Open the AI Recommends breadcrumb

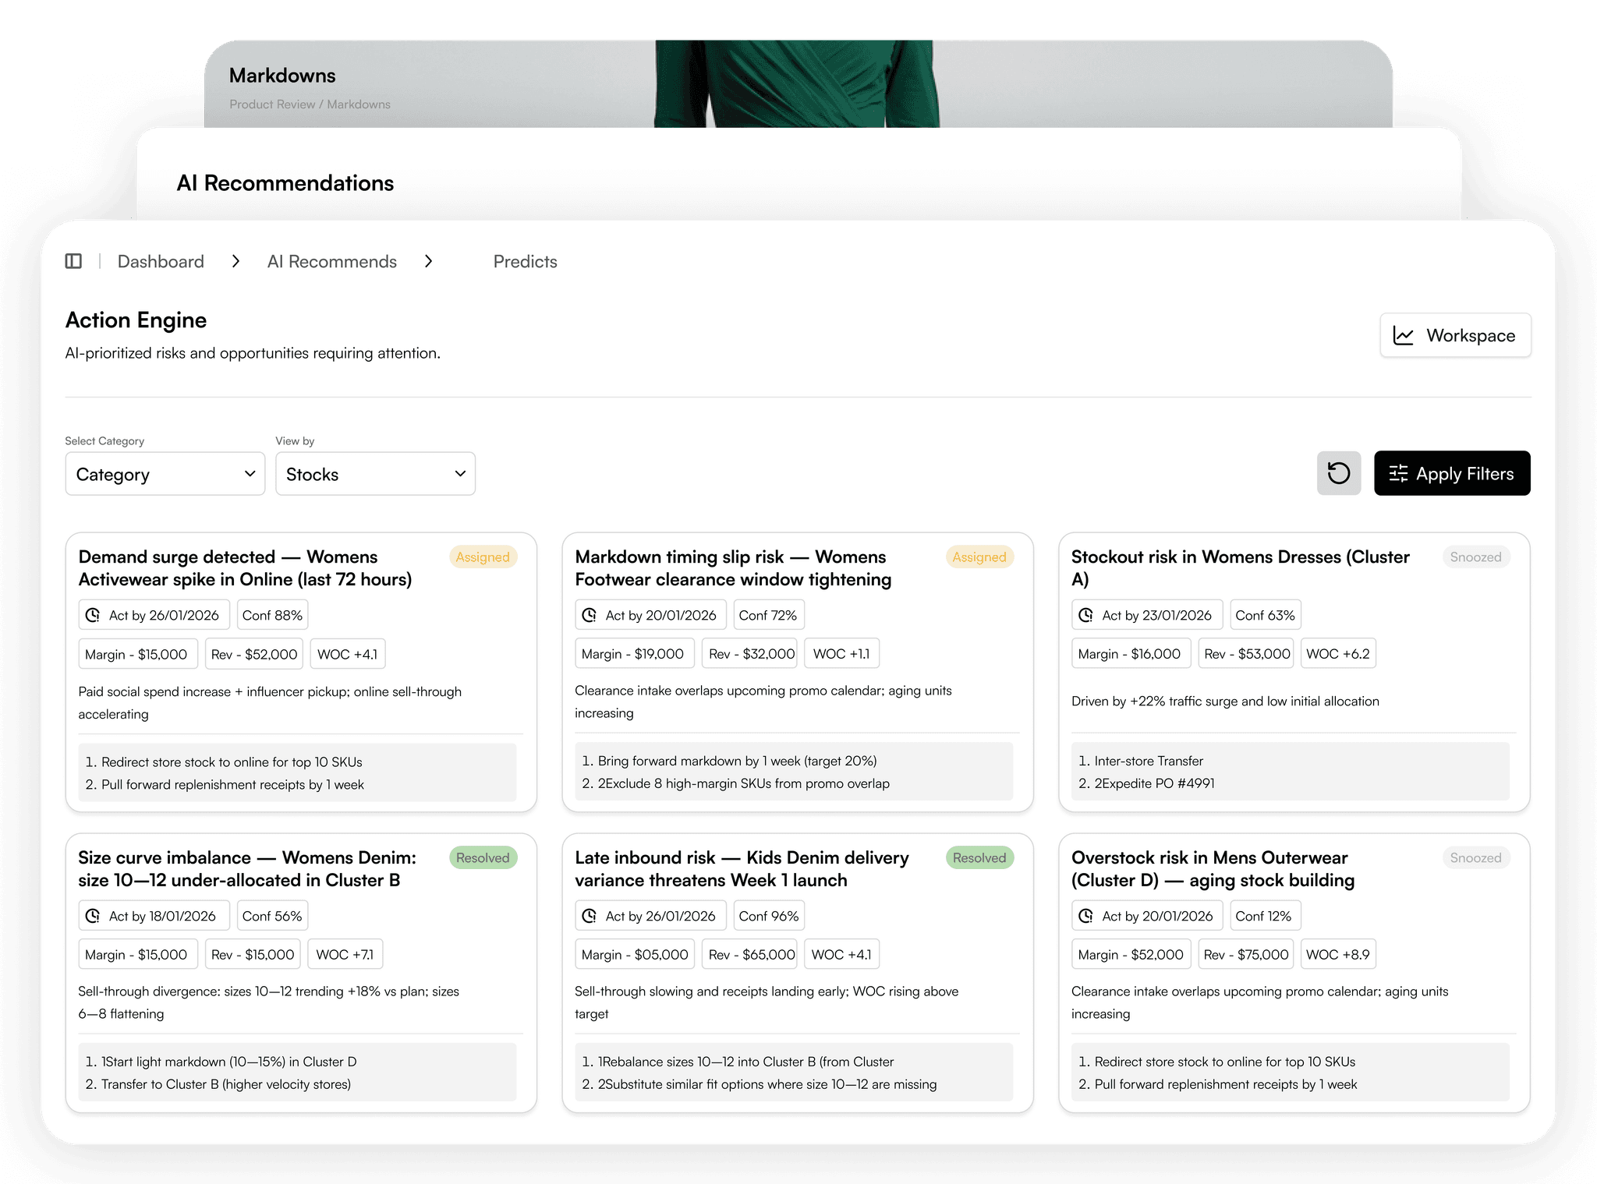tap(331, 262)
